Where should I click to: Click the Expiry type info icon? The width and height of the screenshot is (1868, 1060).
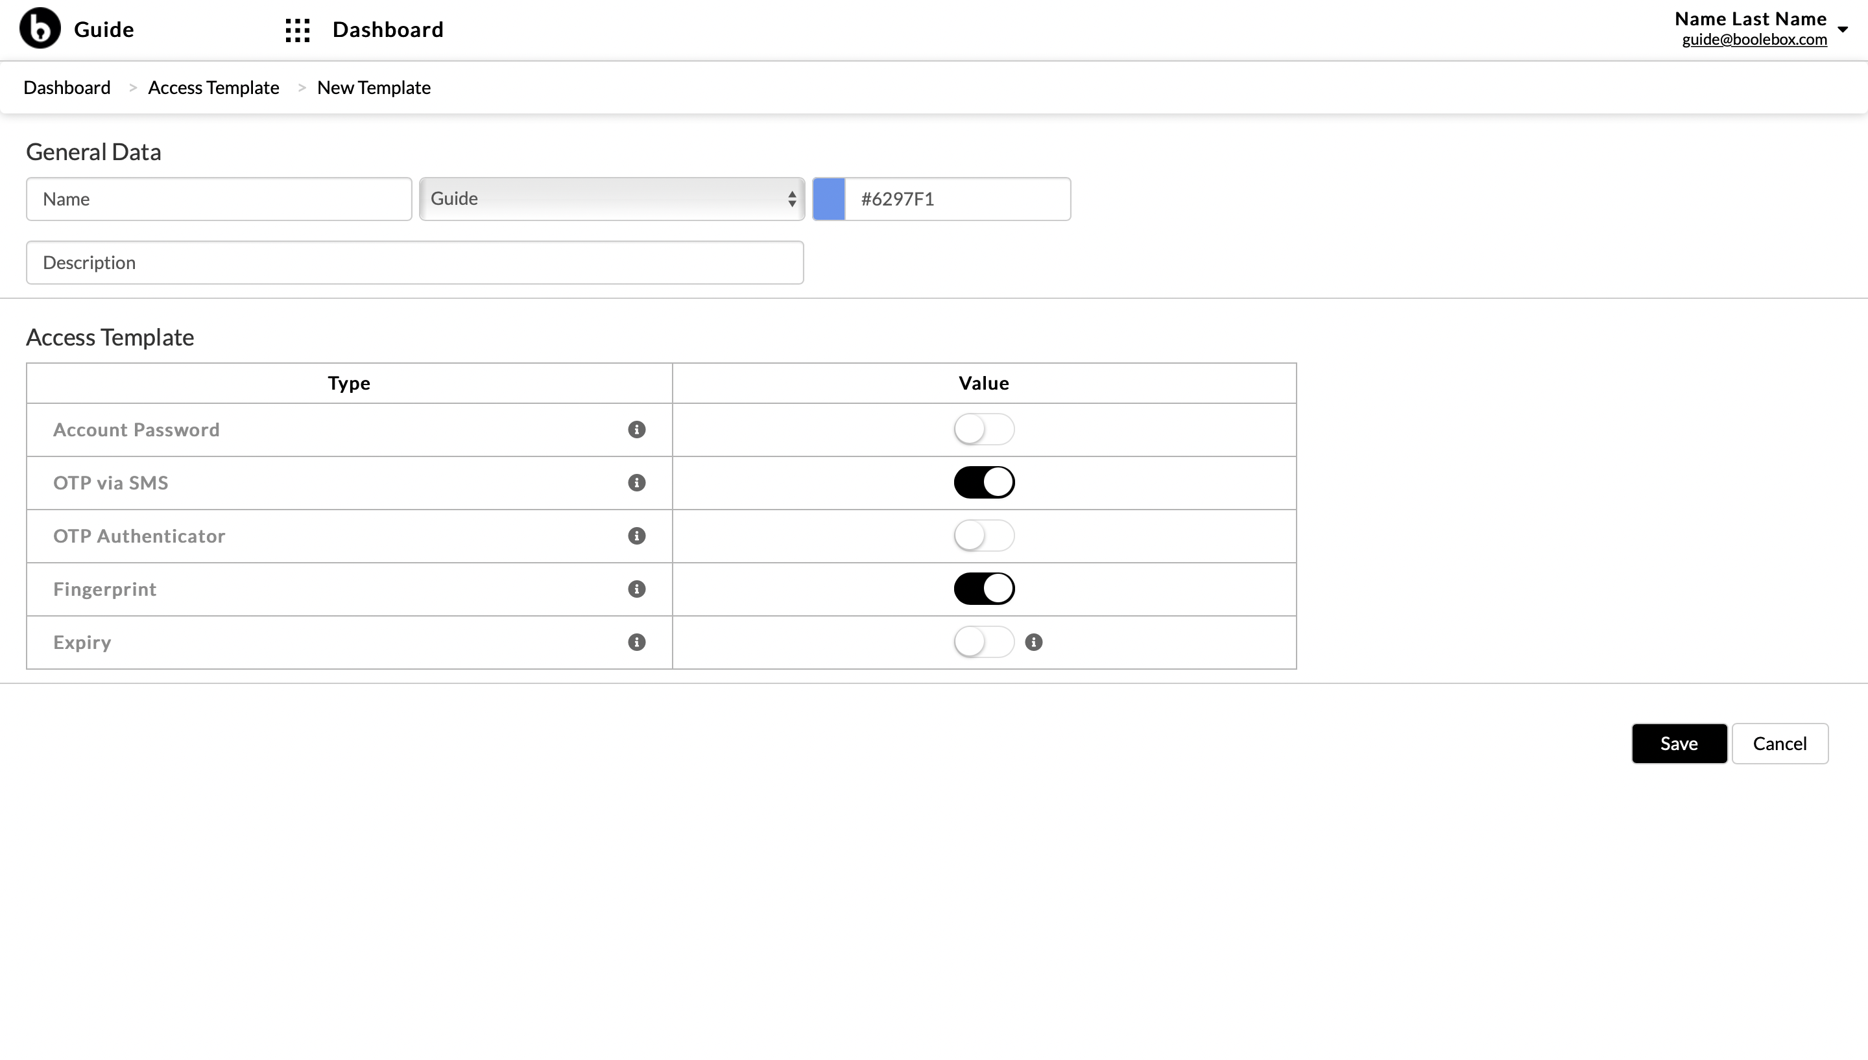coord(636,642)
